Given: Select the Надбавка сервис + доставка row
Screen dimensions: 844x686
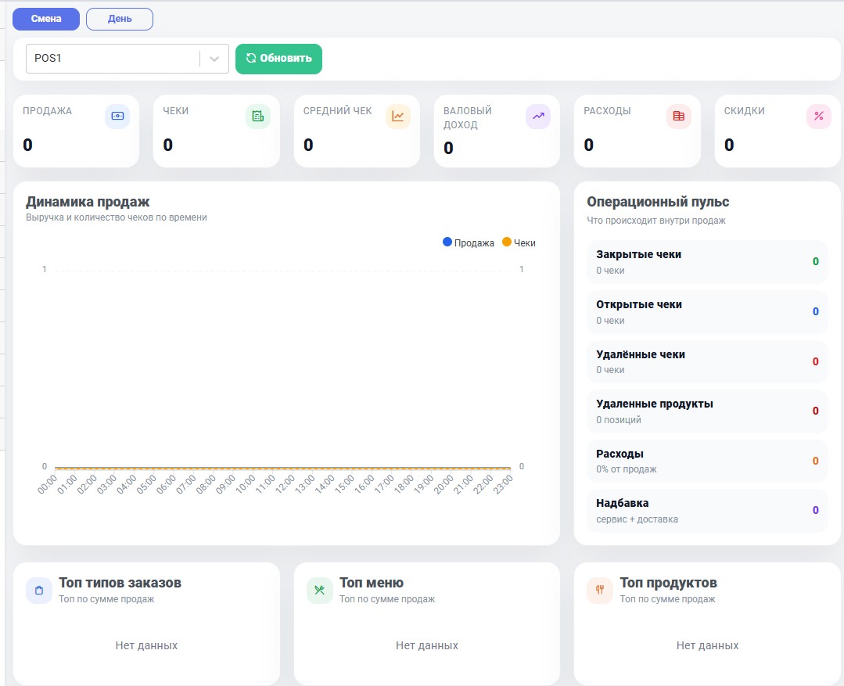Looking at the screenshot, I should pos(707,511).
